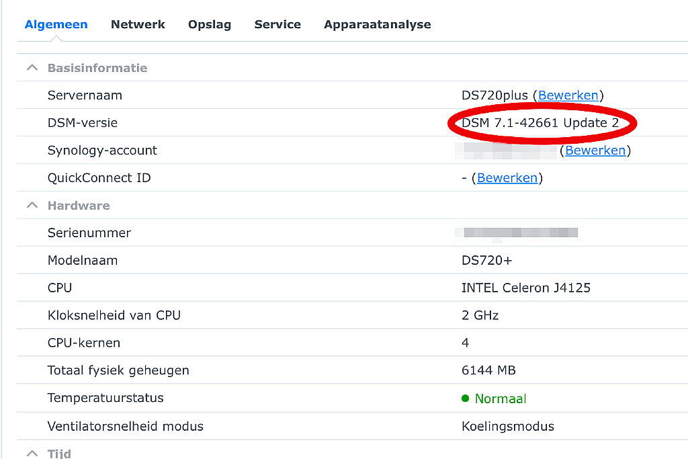Select the CPU-kernen label
The width and height of the screenshot is (688, 459).
84,343
